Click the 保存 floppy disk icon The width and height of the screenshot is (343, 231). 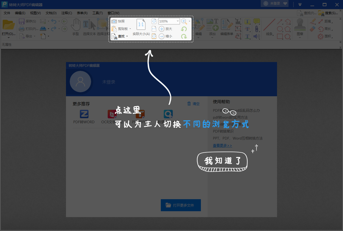point(22,21)
